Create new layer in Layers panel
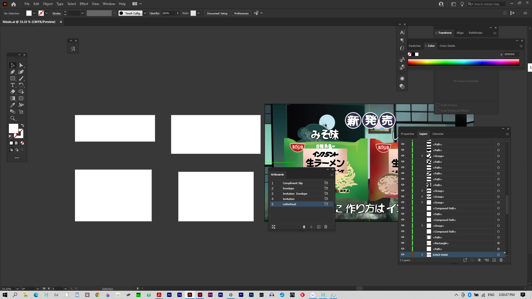 tap(494, 260)
